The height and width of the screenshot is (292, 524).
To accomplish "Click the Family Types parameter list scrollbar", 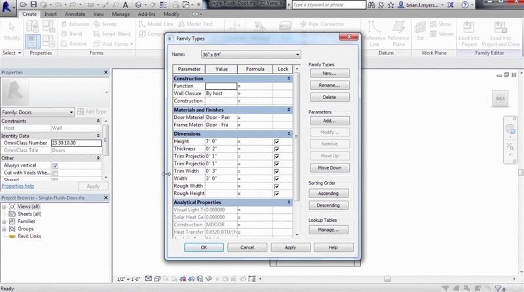I will (297, 136).
